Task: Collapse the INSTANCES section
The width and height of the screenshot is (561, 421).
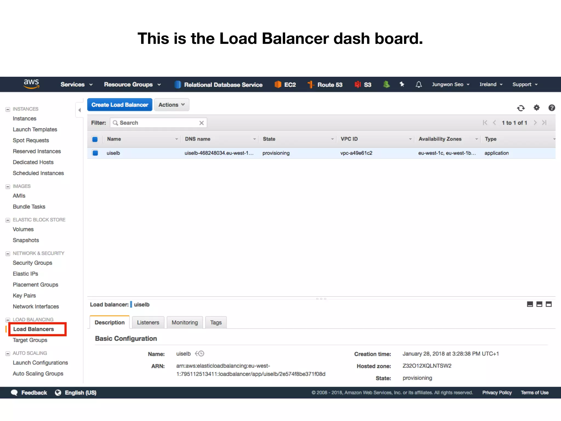Action: (8, 109)
